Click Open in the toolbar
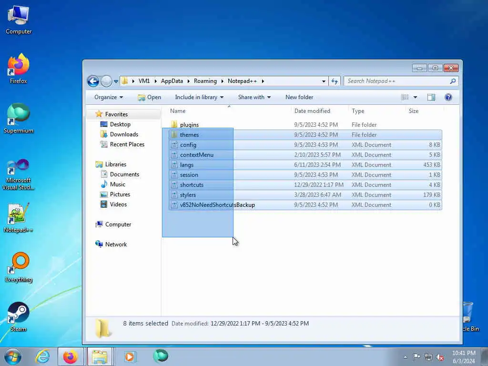 (149, 97)
